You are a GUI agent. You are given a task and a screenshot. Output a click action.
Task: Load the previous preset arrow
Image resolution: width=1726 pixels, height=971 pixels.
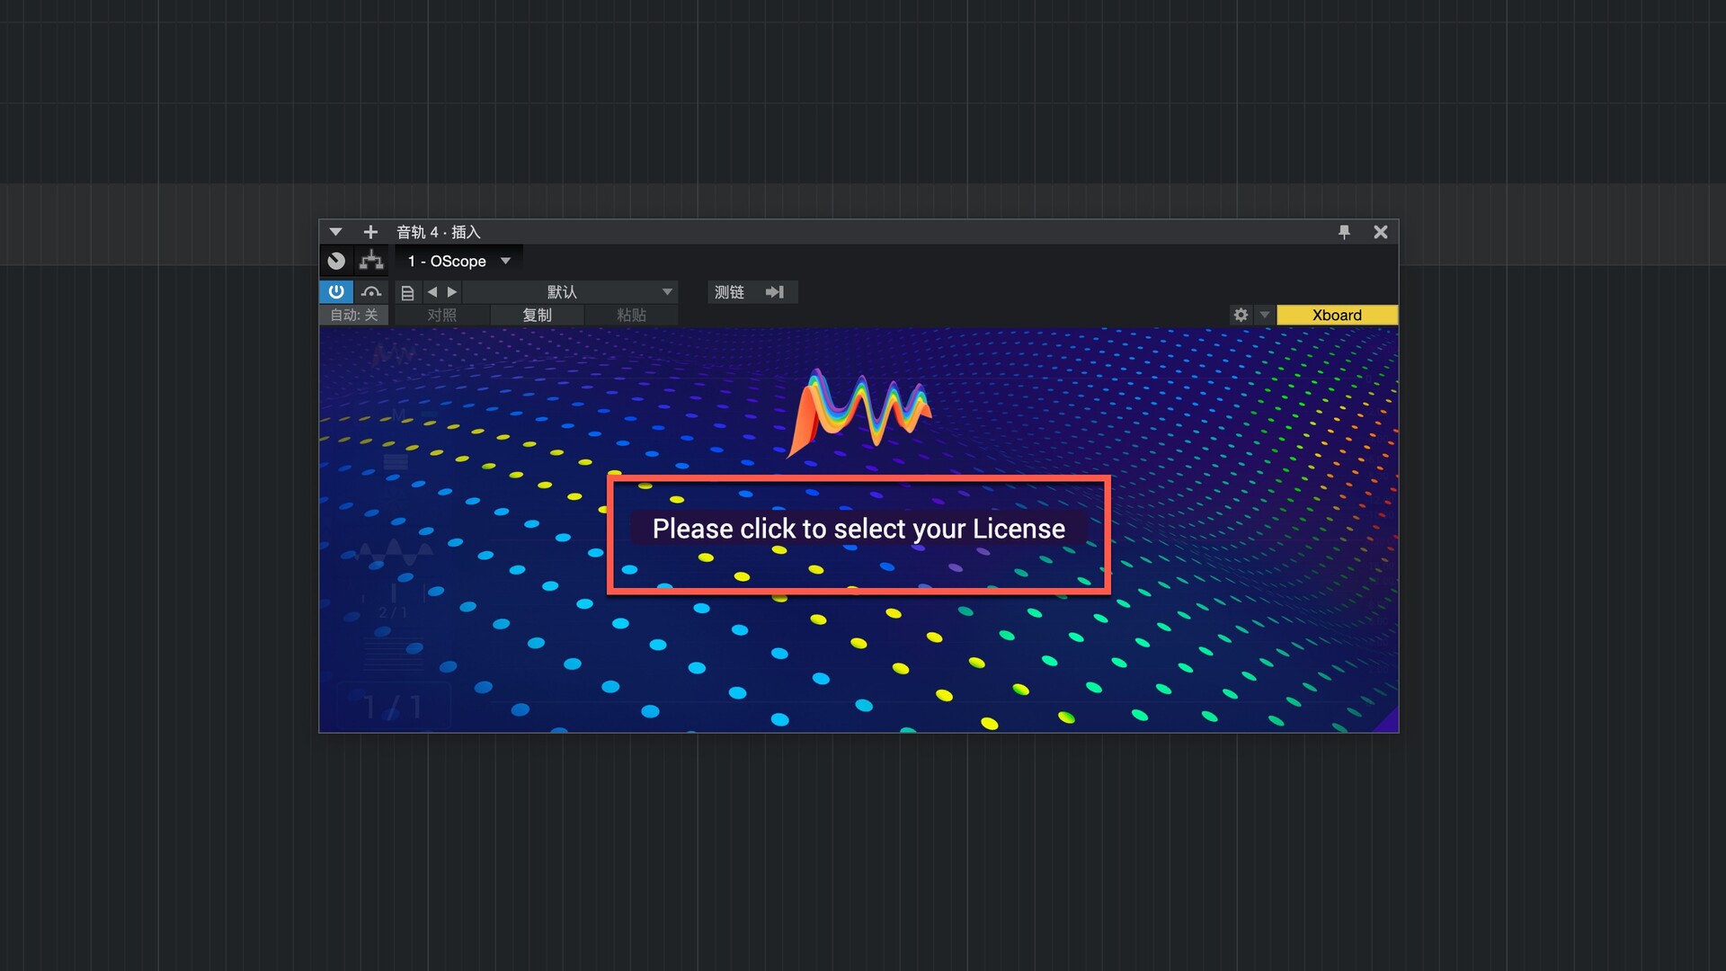click(432, 292)
